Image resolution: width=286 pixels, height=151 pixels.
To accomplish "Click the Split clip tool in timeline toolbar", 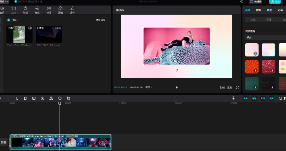I will tap(17, 98).
